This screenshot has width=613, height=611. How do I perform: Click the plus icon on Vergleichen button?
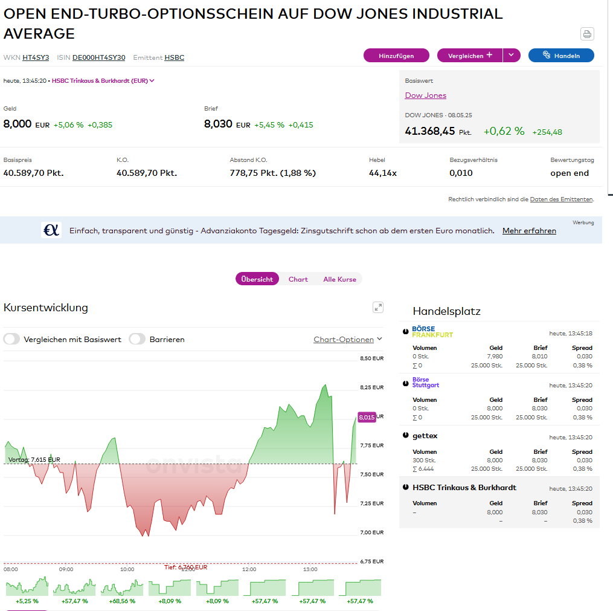coord(489,55)
